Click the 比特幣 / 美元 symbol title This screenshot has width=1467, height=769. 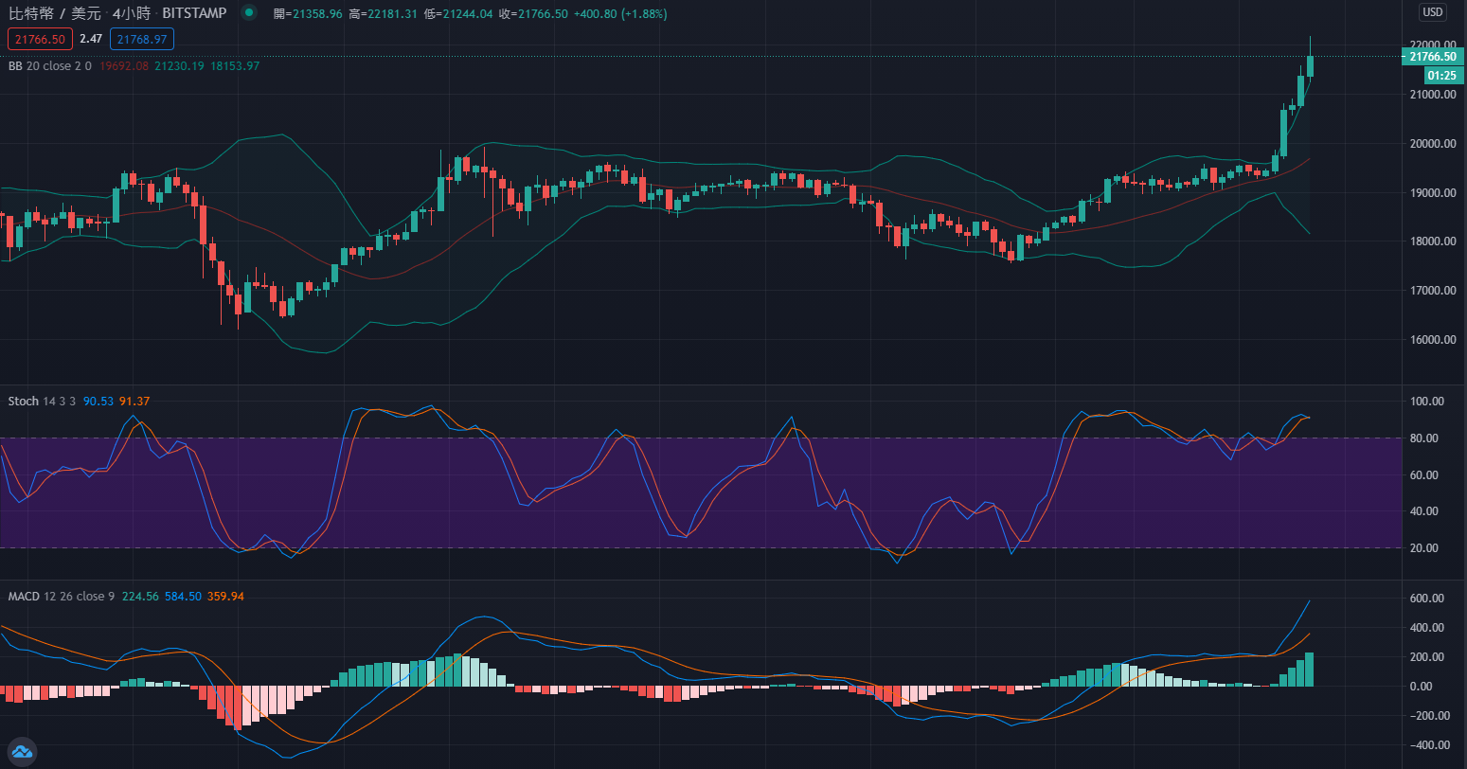pyautogui.click(x=54, y=14)
